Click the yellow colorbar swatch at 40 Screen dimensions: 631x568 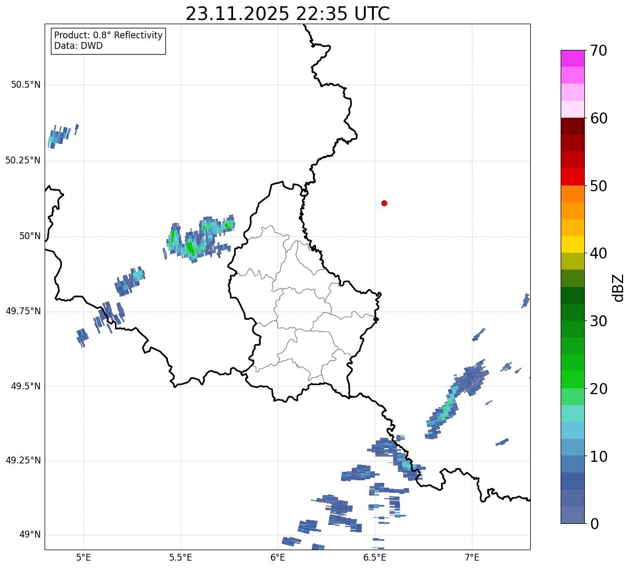[572, 244]
